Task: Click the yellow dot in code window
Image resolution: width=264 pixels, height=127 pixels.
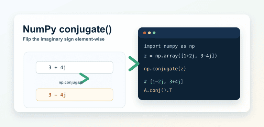Action: tap(149, 33)
